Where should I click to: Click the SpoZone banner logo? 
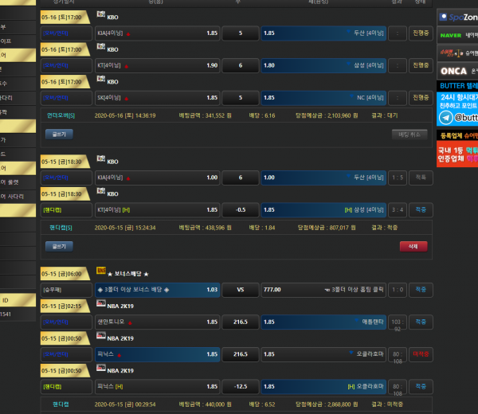click(x=457, y=16)
